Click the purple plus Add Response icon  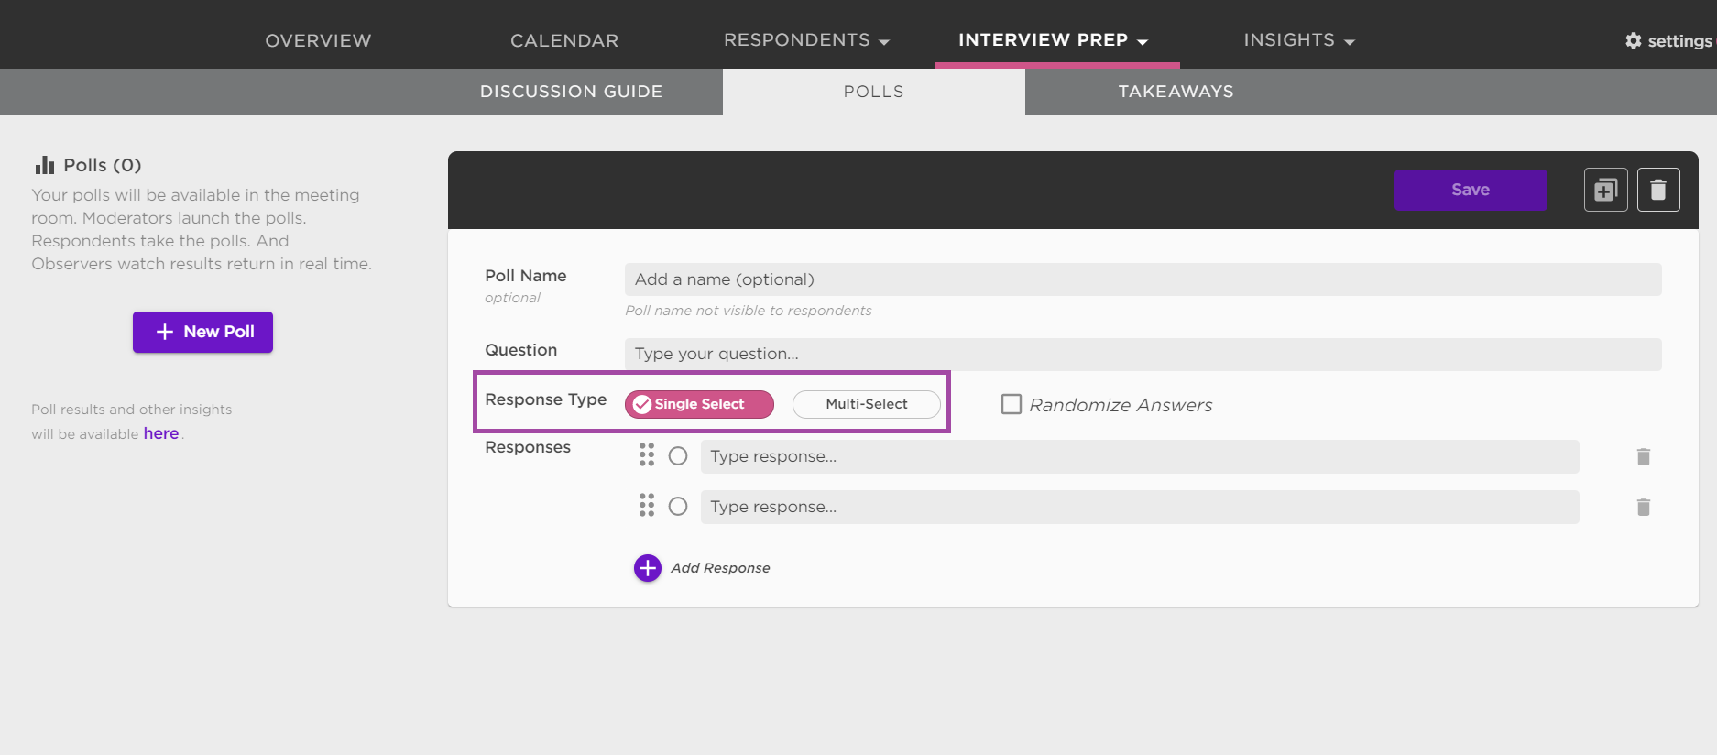(x=647, y=568)
